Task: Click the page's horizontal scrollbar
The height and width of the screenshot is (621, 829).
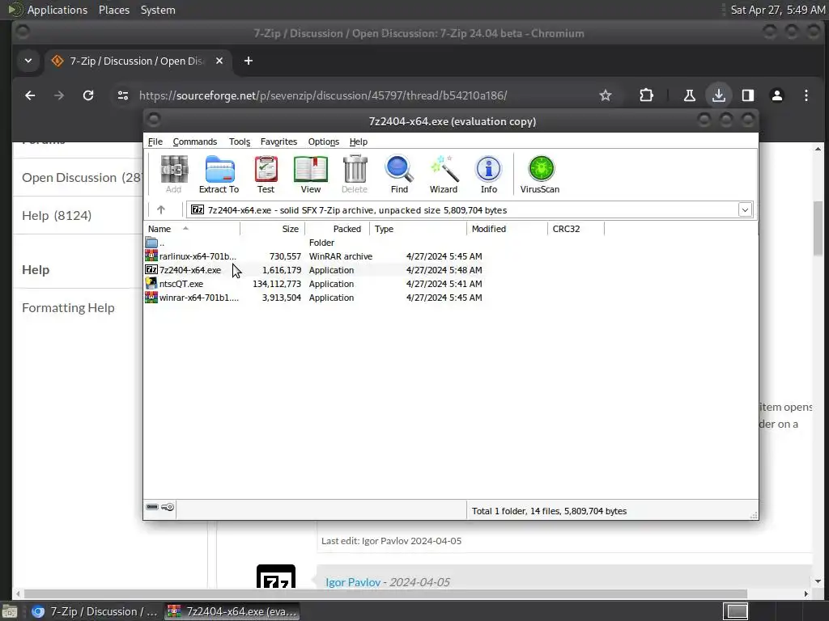Action: click(385, 594)
